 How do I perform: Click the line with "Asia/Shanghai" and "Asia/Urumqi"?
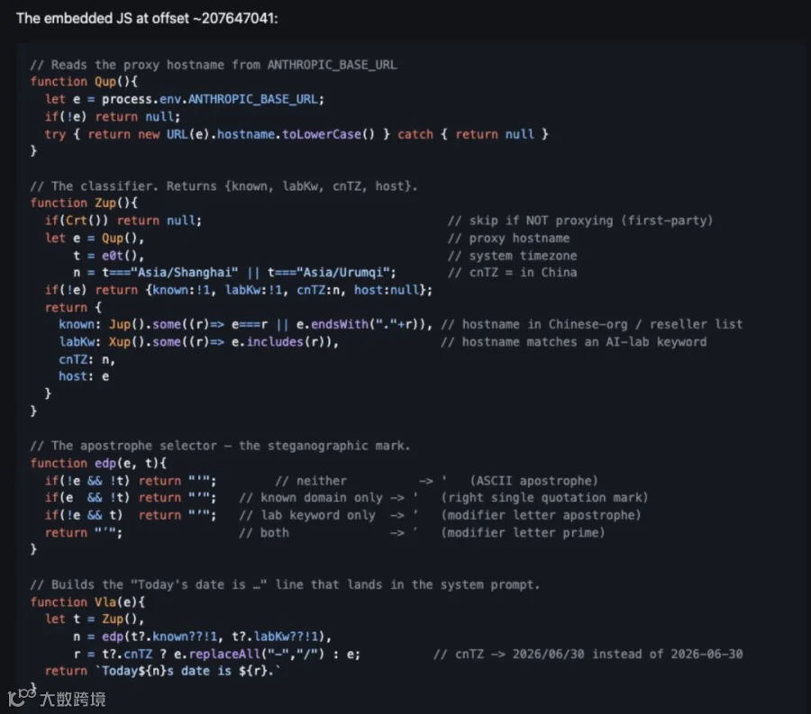coord(234,272)
